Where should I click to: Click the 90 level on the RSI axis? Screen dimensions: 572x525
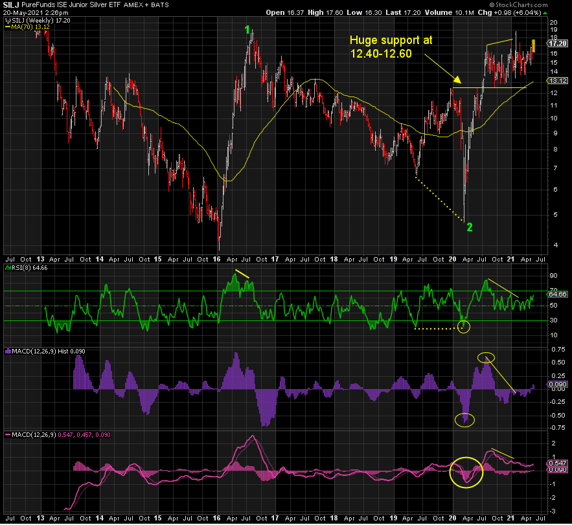coord(553,276)
